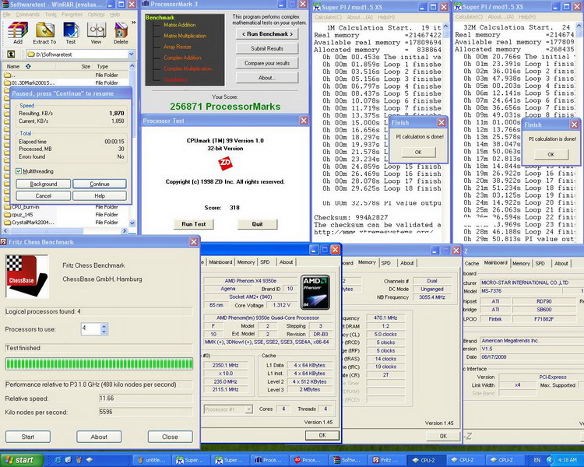The height and width of the screenshot is (467, 584).
Task: Open the WinRAR Tools menu
Action: point(51,14)
